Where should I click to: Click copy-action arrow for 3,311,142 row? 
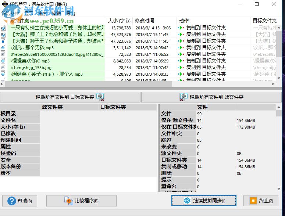point(181,48)
